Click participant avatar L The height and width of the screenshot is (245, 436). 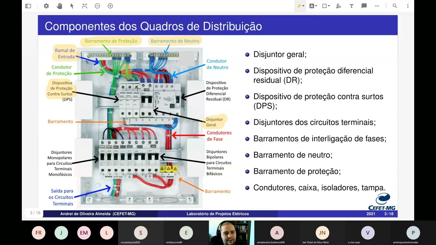(107, 233)
